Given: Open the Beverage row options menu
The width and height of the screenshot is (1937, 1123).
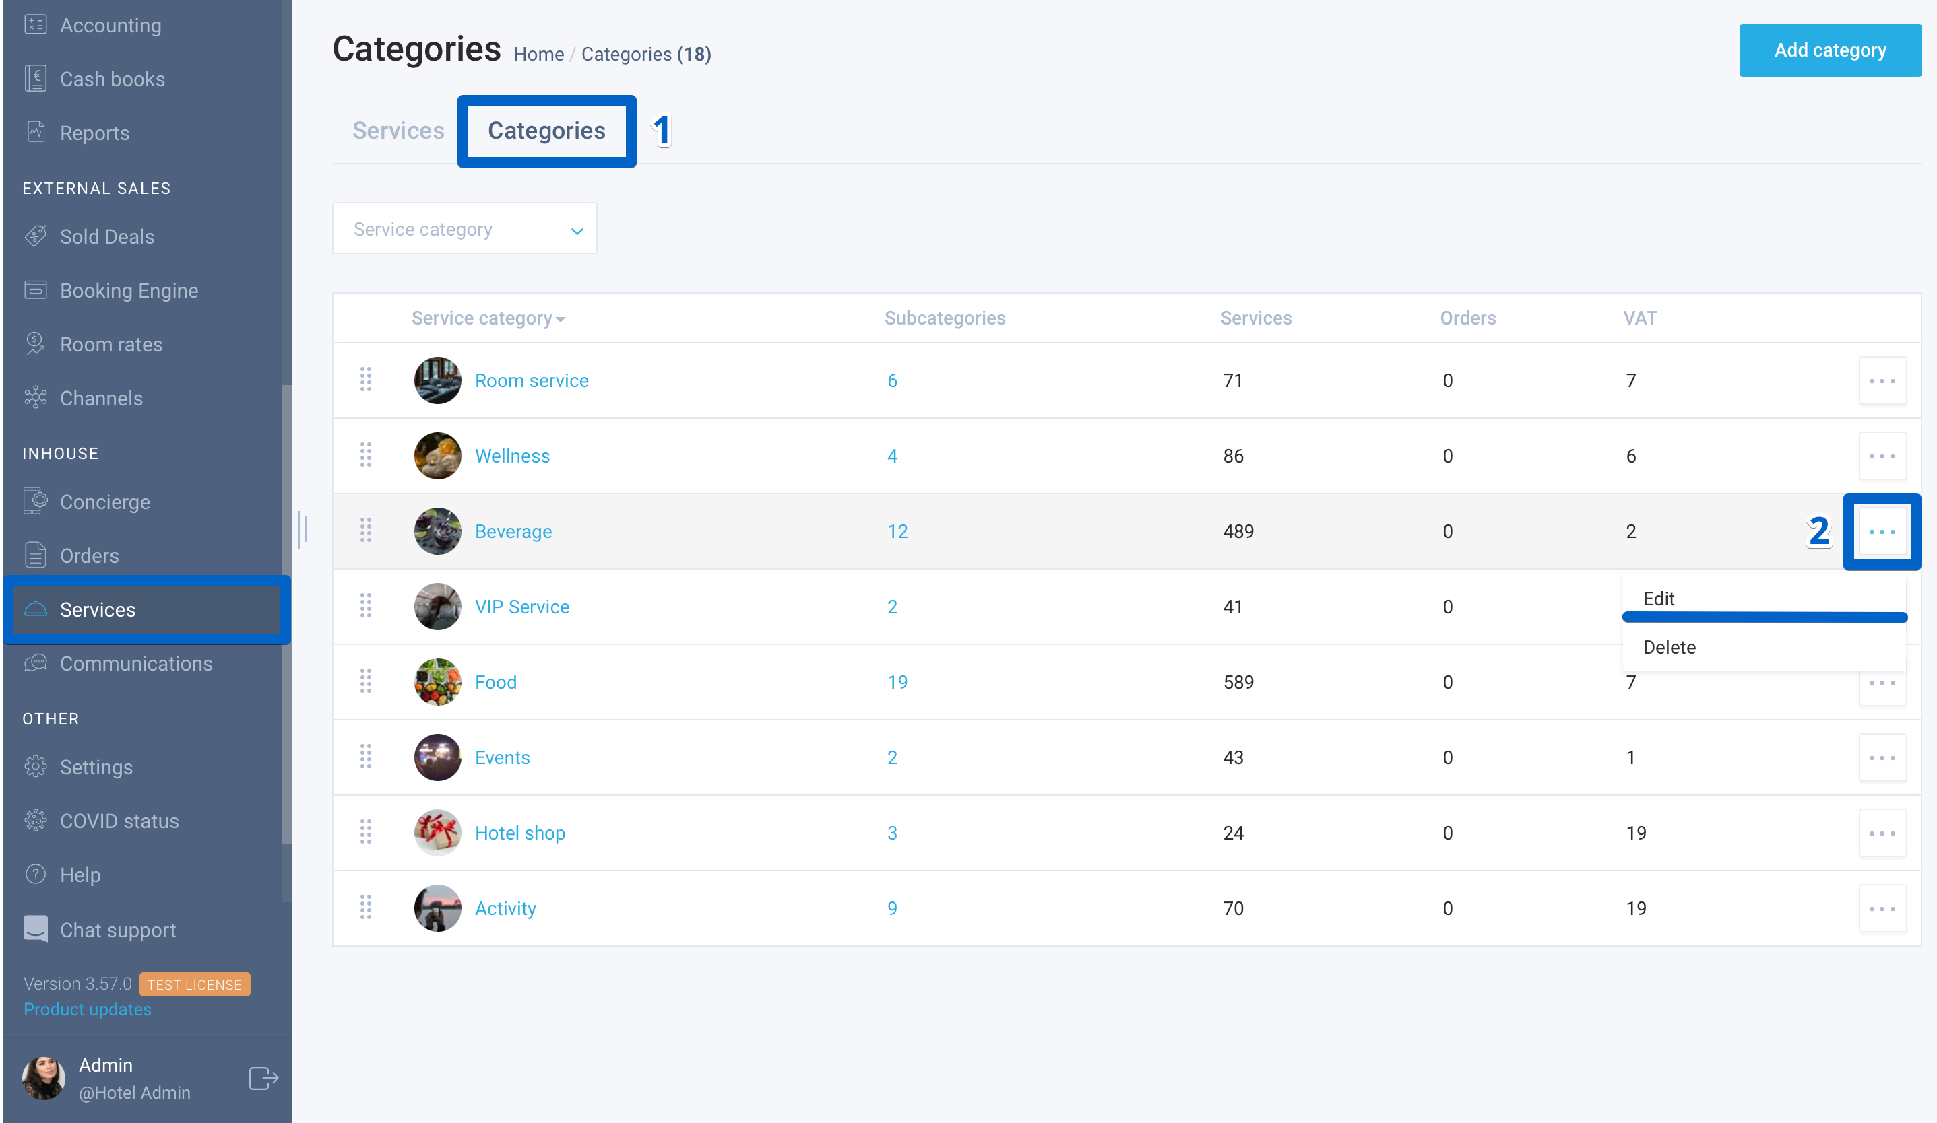Looking at the screenshot, I should (1882, 532).
